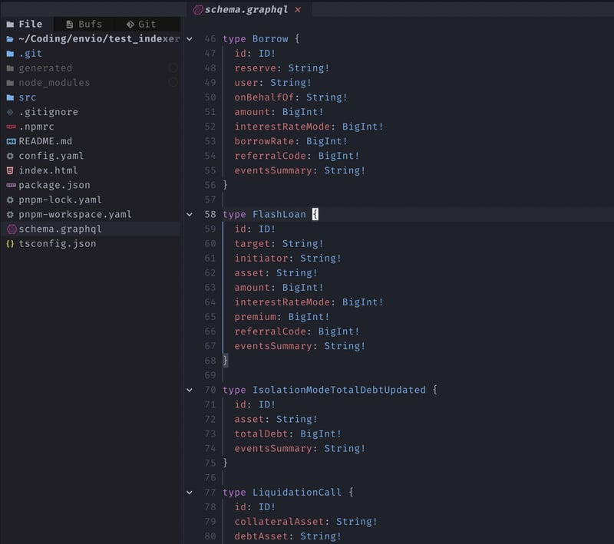Image resolution: width=614 pixels, height=544 pixels.
Task: Click the generated folder icon
Action: (10, 68)
